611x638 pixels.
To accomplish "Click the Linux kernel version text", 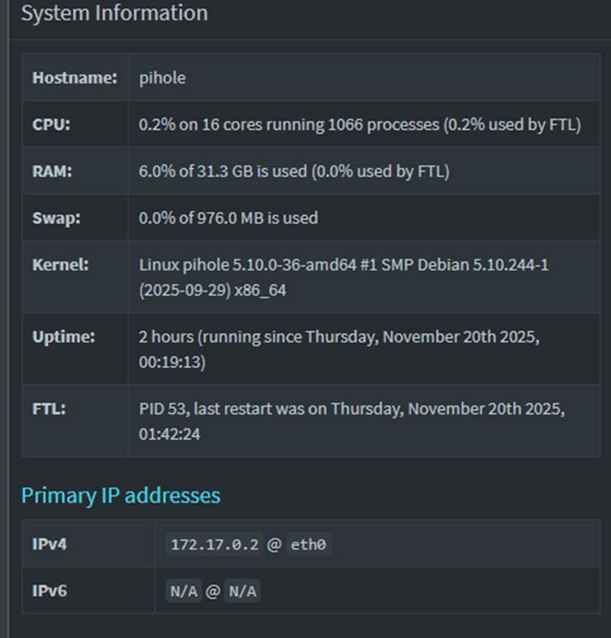I will click(x=344, y=277).
